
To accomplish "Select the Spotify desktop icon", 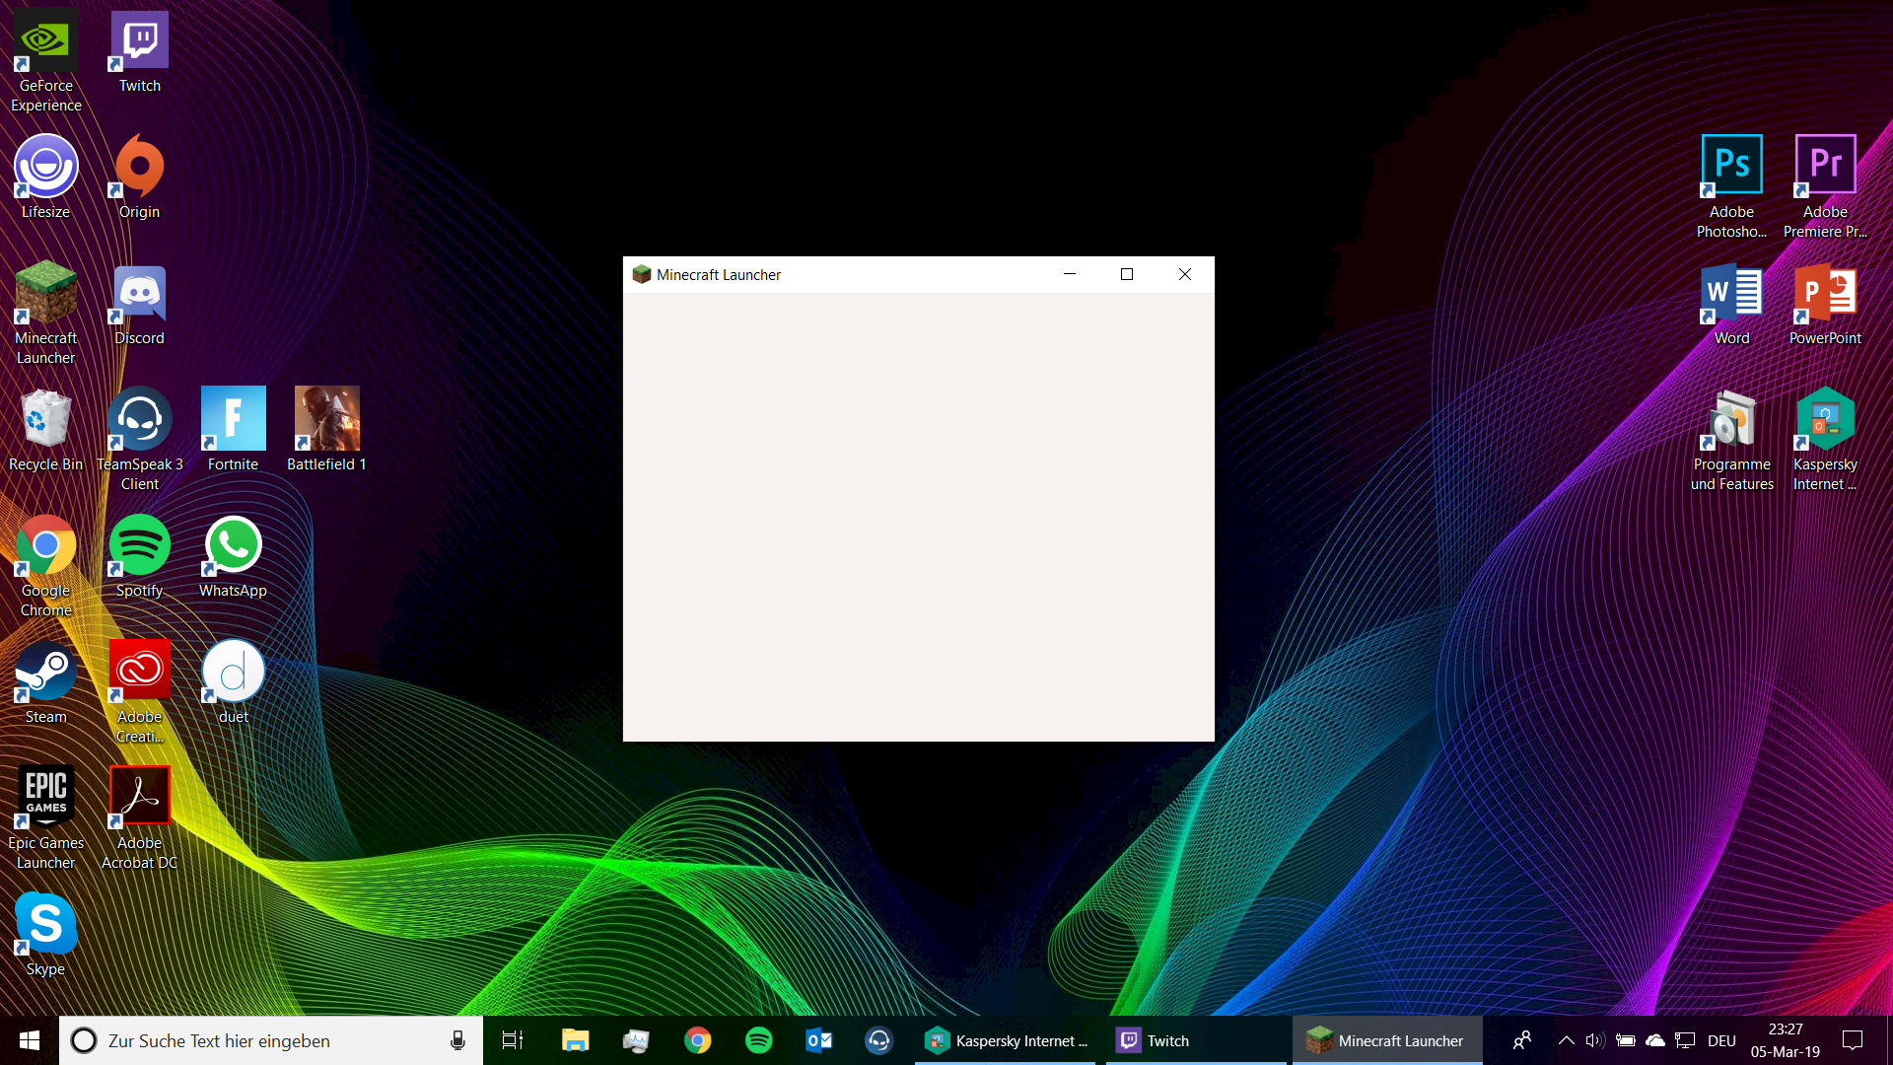I will [x=139, y=556].
